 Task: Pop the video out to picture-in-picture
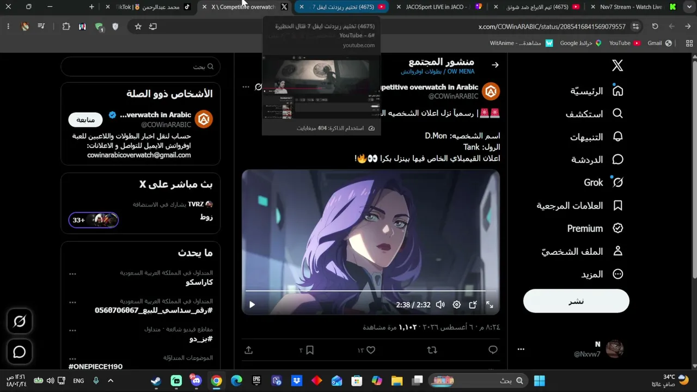coord(473,305)
